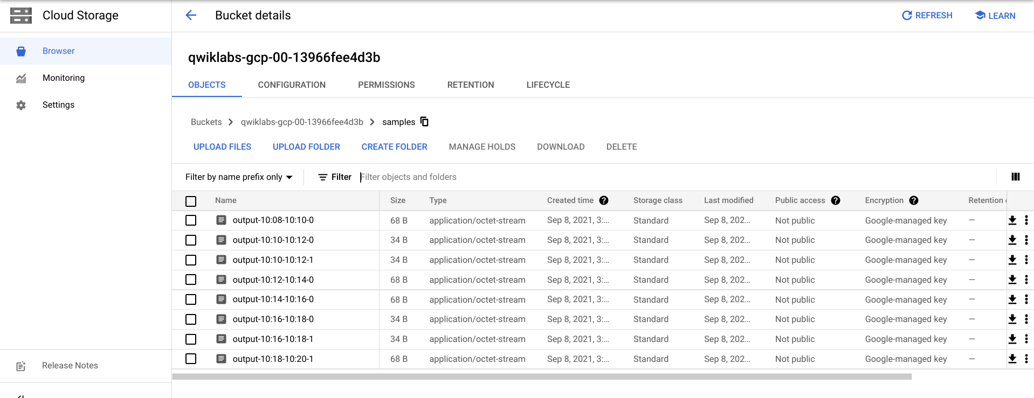Open the Filter by name prefix dropdown
Image resolution: width=1034 pixels, height=398 pixels.
click(x=239, y=177)
